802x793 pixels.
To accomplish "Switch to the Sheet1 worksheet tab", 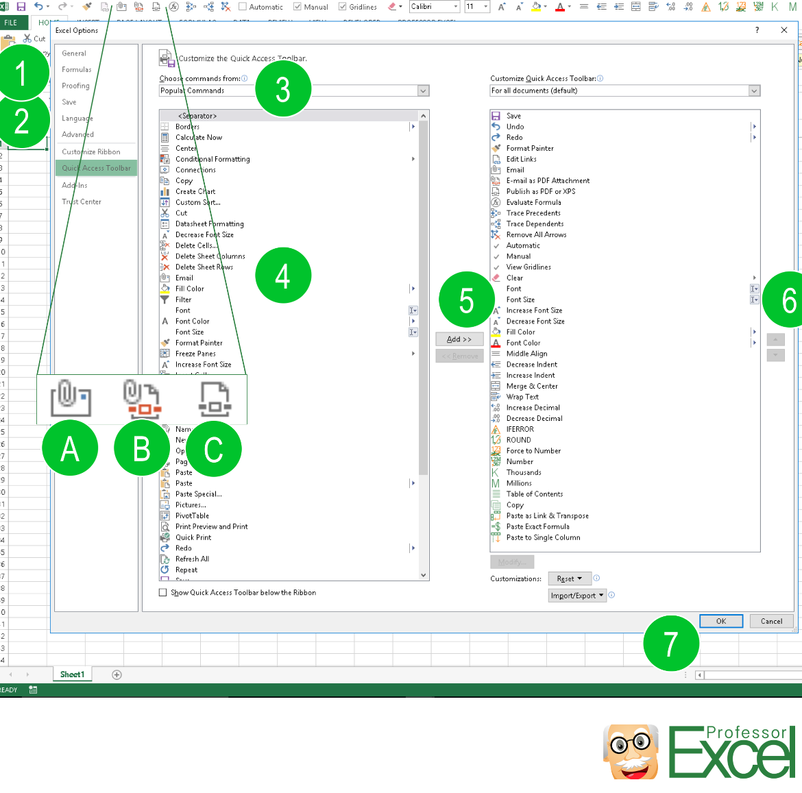I will 72,674.
